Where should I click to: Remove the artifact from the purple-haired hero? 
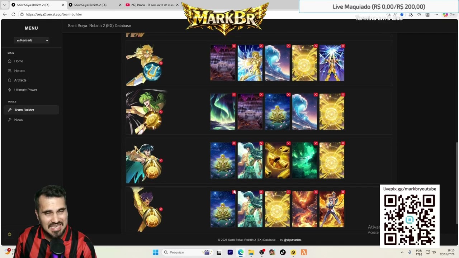click(161, 209)
